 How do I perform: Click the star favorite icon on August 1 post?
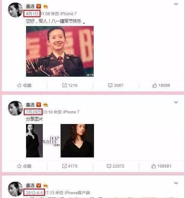point(19,85)
